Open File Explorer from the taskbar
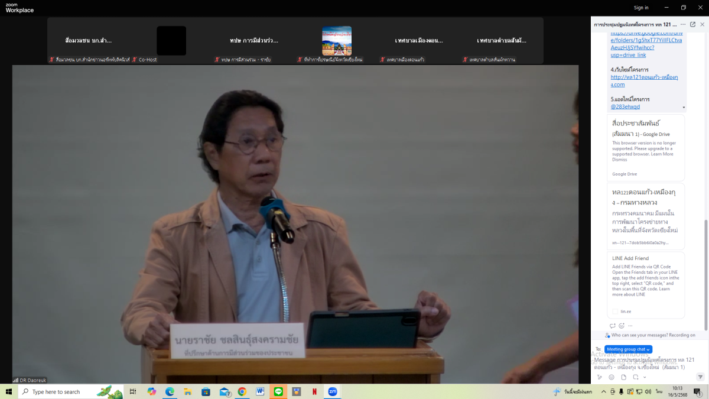Screen dimensions: 709x399 tap(188, 391)
